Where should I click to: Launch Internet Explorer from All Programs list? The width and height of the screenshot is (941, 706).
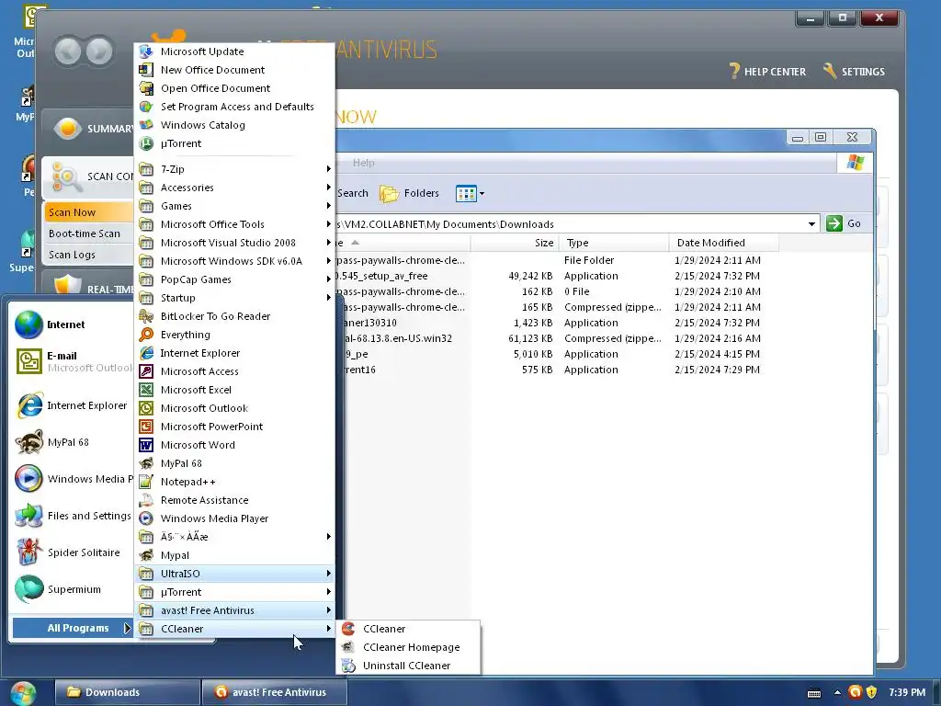pyautogui.click(x=234, y=353)
